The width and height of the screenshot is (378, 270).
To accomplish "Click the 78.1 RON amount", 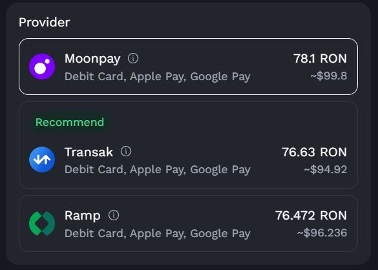I will click(320, 59).
